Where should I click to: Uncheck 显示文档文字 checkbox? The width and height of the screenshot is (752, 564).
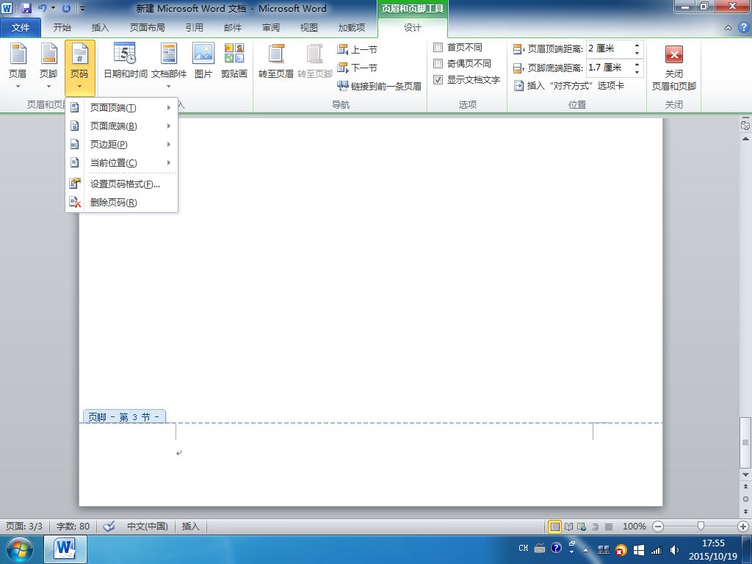tap(438, 79)
